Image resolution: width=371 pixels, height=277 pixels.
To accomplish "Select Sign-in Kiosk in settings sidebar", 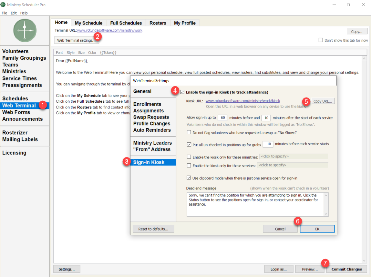I will (149, 162).
